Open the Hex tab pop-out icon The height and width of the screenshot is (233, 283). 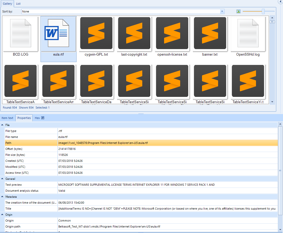pyautogui.click(x=43, y=118)
